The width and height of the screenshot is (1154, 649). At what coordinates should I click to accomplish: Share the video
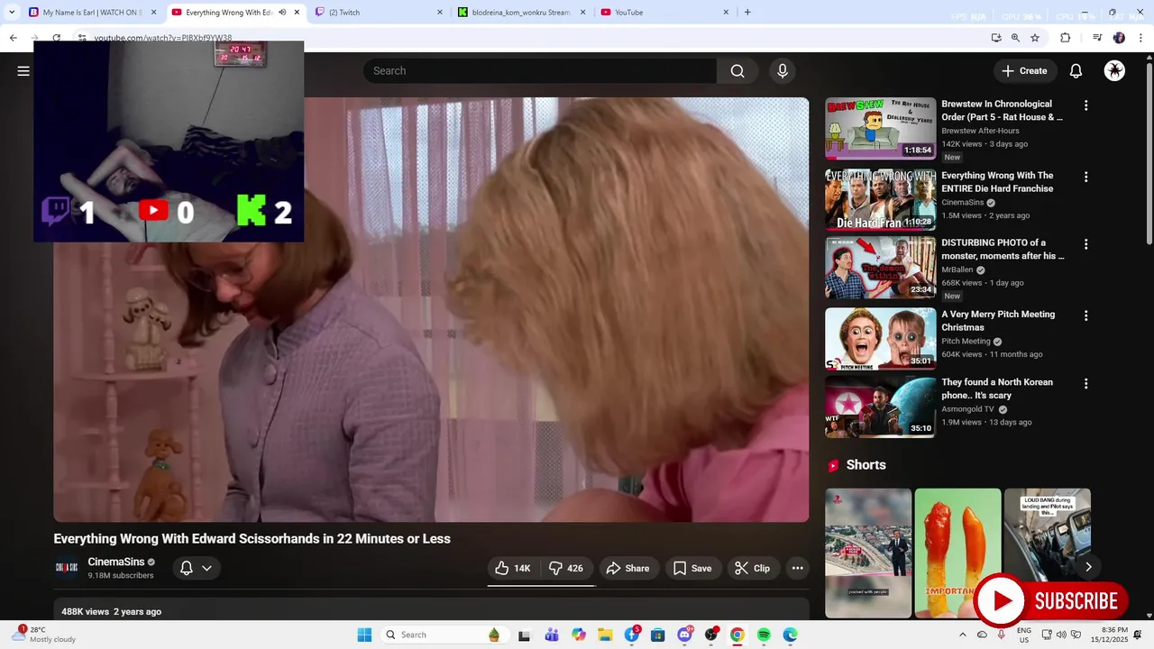pyautogui.click(x=627, y=568)
